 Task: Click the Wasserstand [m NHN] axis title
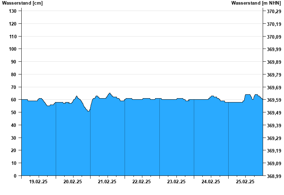click(x=256, y=3)
